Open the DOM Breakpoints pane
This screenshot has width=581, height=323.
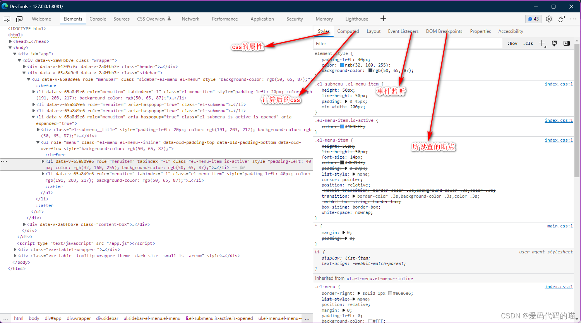[x=444, y=31]
